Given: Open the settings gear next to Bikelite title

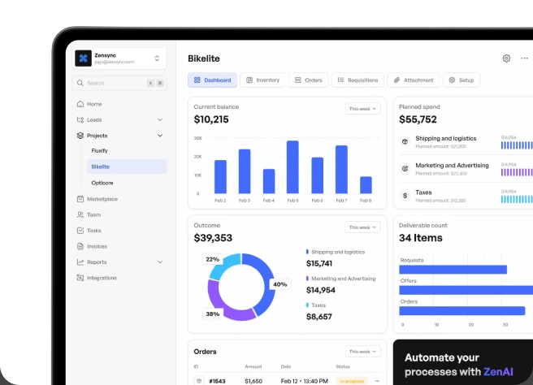Looking at the screenshot, I should (x=506, y=58).
